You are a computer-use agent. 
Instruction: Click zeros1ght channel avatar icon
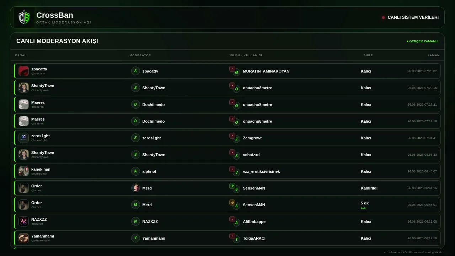pyautogui.click(x=23, y=138)
